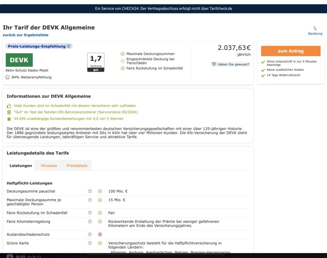Click the thumbs-up icon in Informationen section
327x258 pixels.
pos(9,106)
